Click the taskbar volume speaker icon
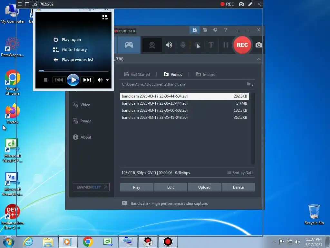The image size is (330, 248). (x=297, y=242)
